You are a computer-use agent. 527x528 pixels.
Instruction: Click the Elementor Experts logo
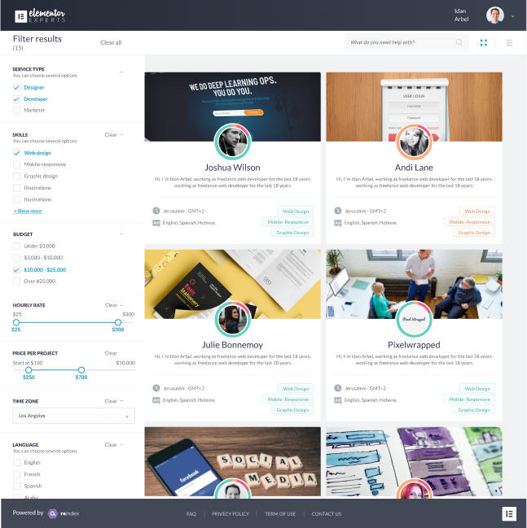[40, 15]
